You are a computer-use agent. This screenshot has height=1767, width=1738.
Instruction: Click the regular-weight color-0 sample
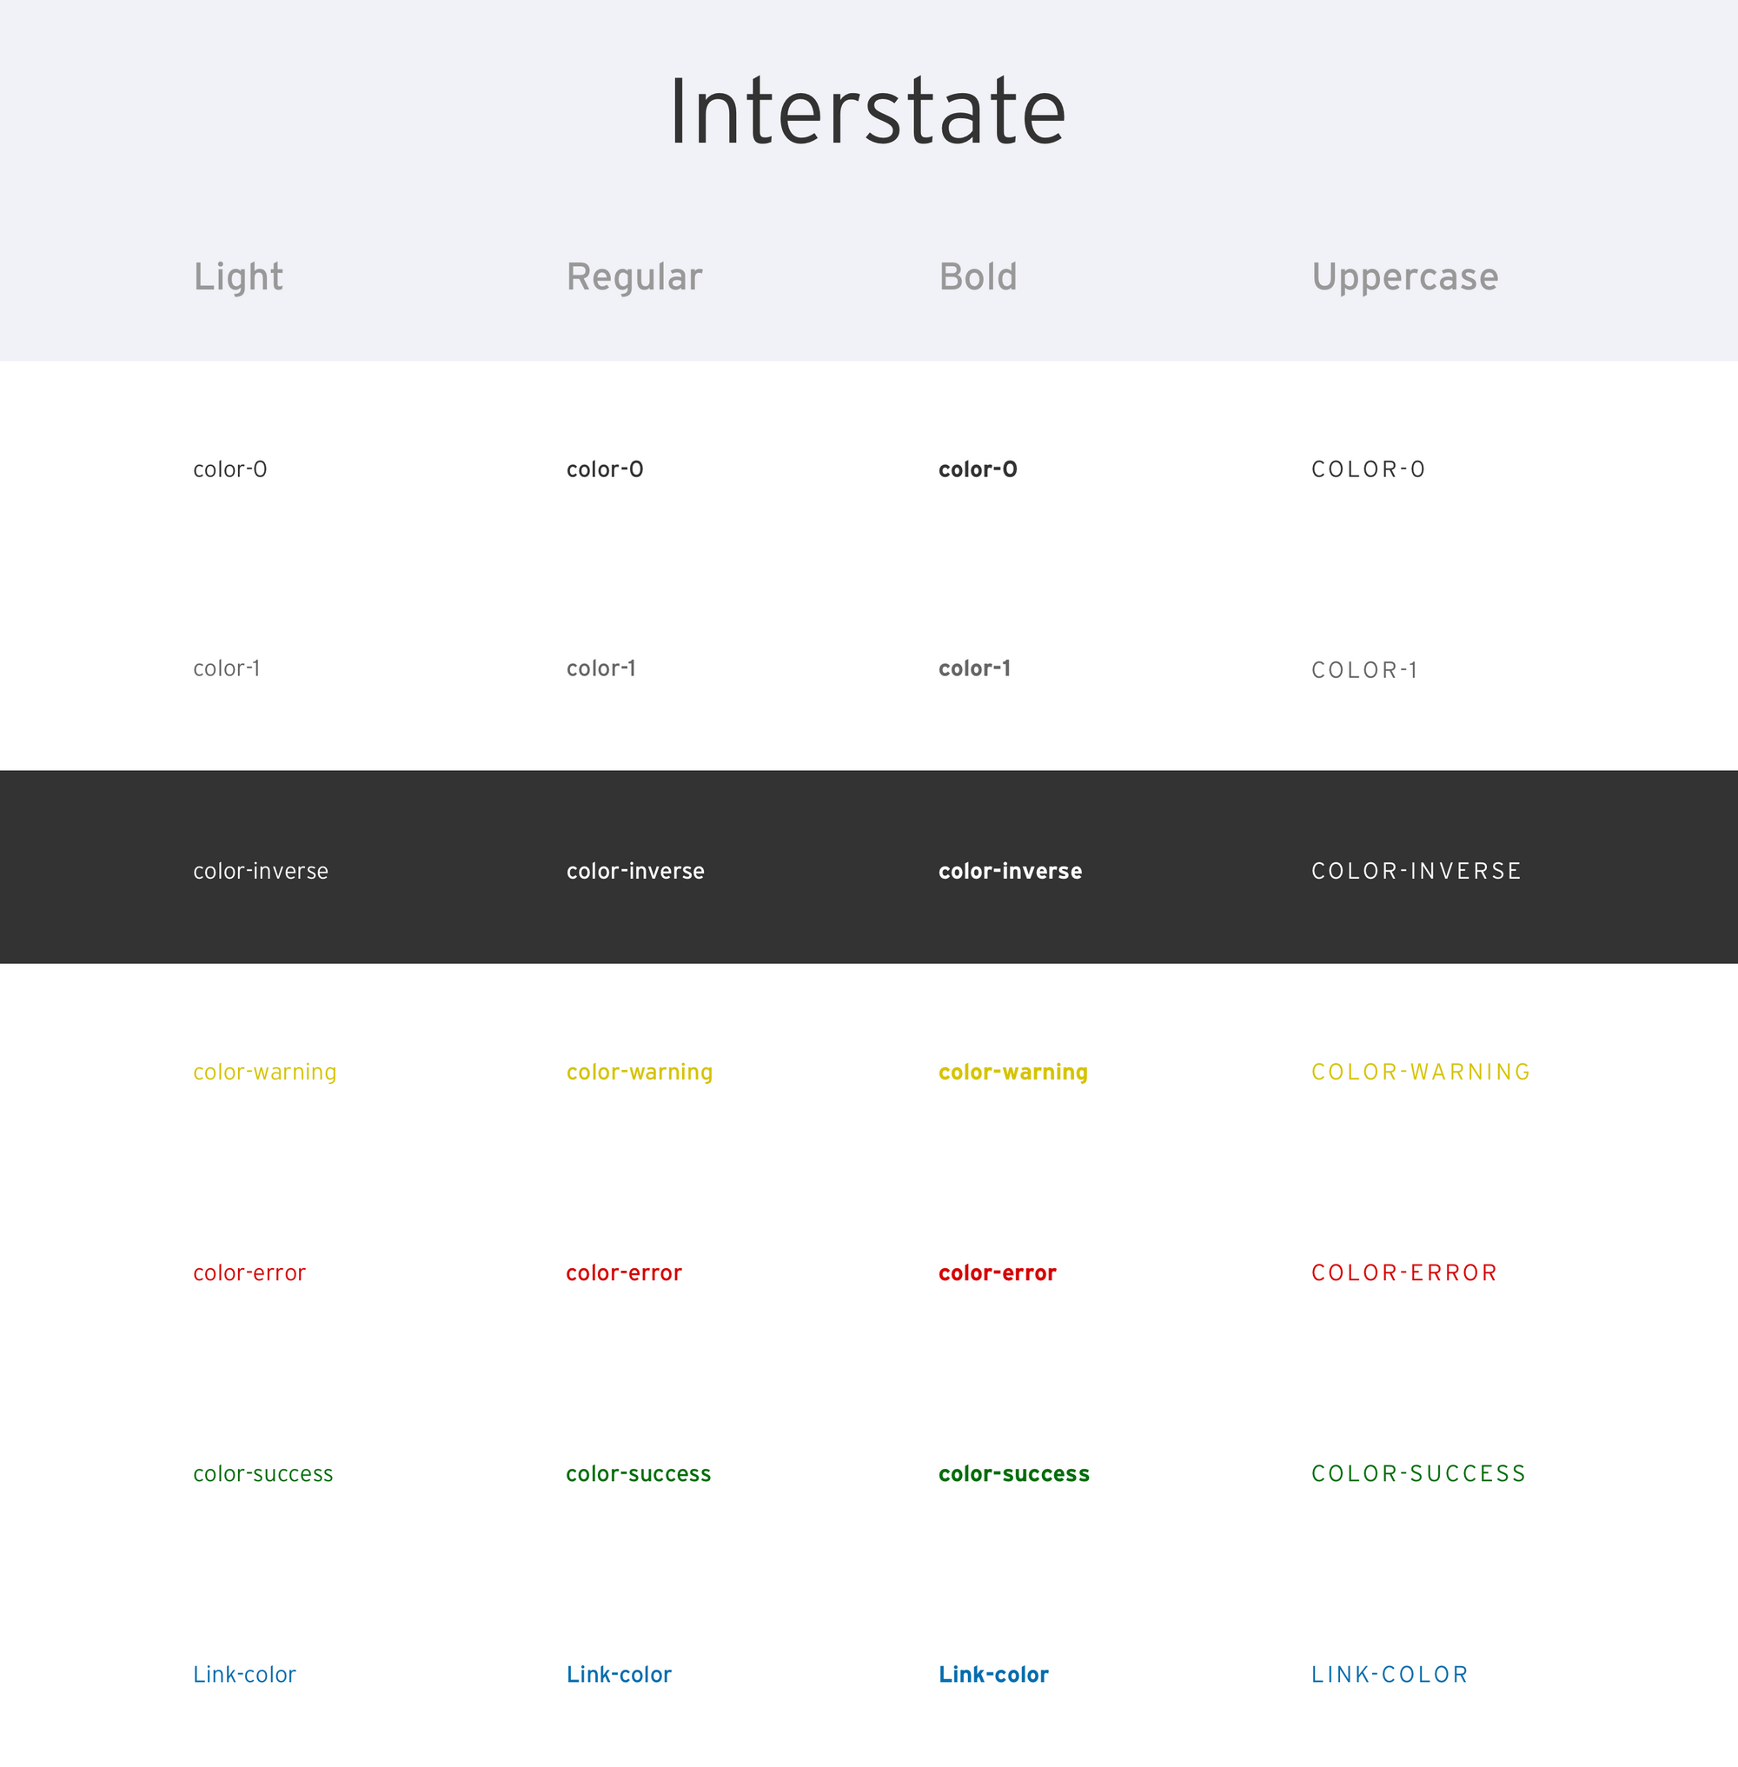coord(604,469)
